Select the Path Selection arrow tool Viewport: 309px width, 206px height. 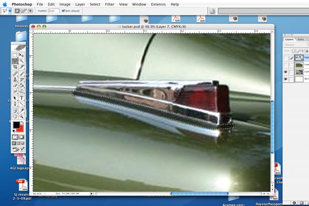pos(15,98)
